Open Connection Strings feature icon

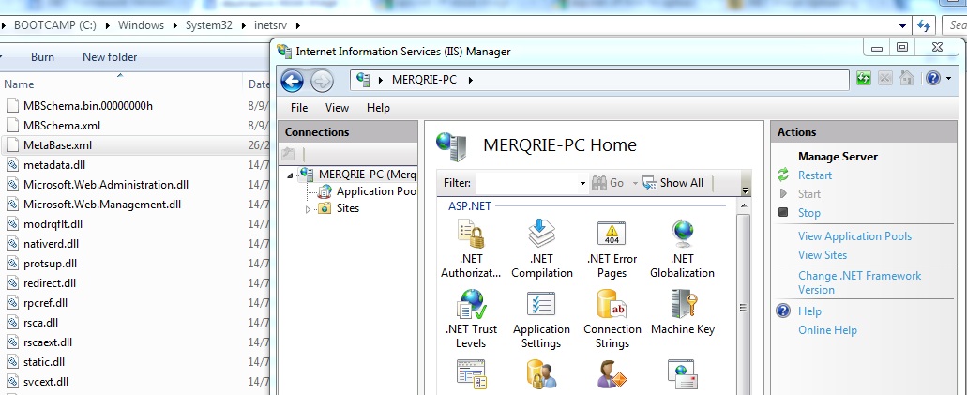coord(612,304)
